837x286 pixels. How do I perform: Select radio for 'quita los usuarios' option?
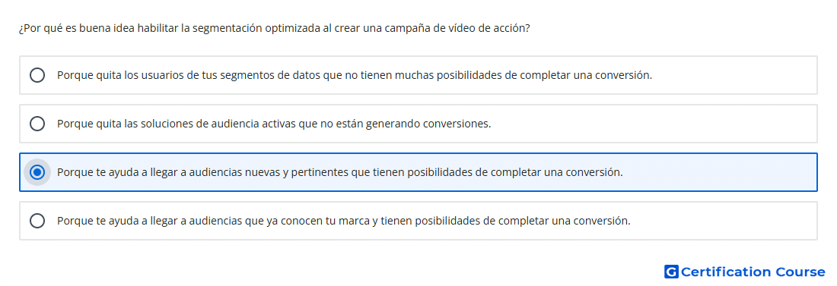pos(37,75)
